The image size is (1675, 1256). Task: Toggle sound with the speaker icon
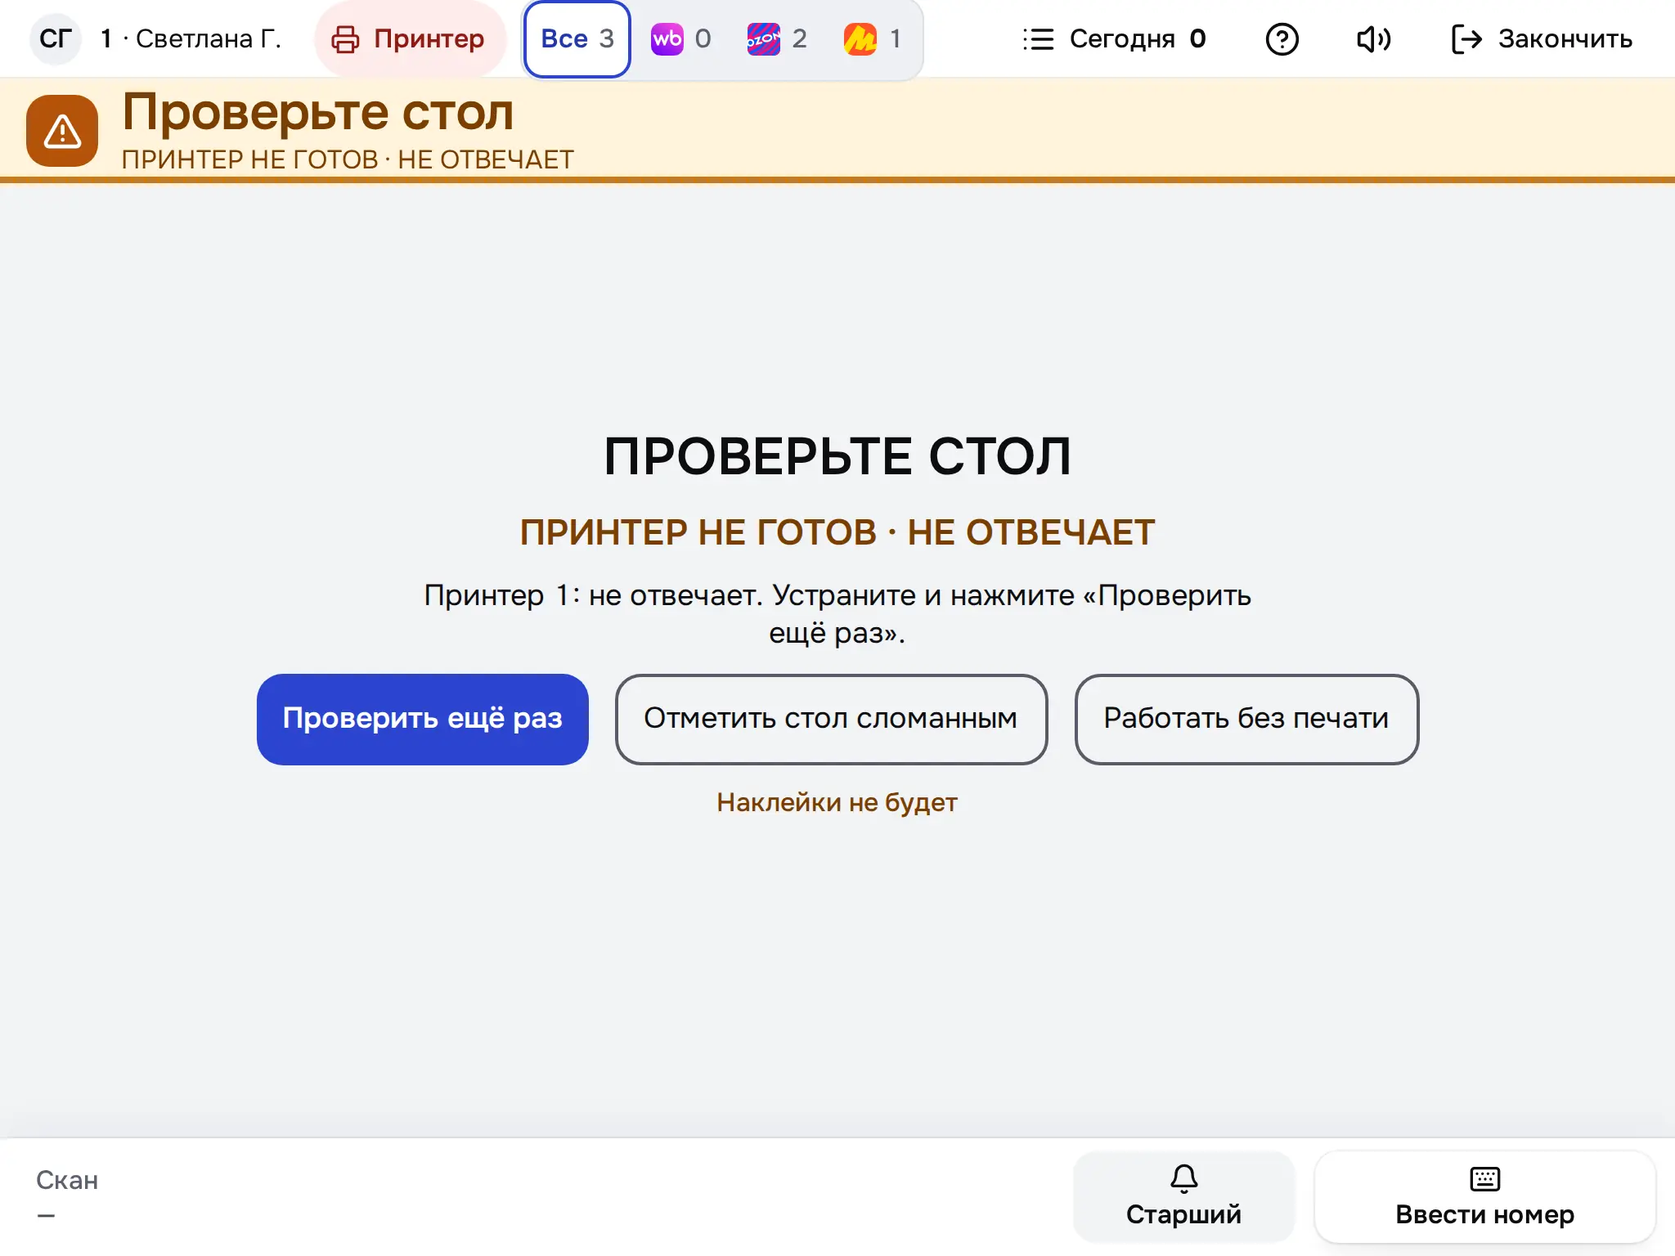(1373, 38)
